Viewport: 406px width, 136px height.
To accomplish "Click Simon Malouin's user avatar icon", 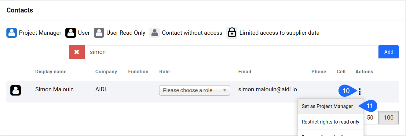I will [16, 90].
